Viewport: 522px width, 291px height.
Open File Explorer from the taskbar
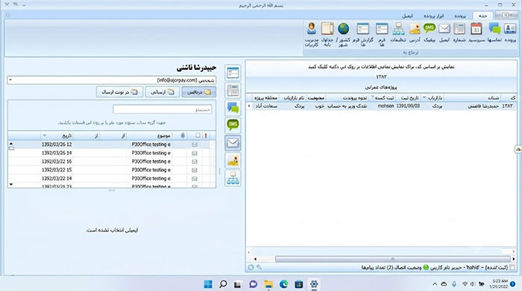[x=268, y=284]
